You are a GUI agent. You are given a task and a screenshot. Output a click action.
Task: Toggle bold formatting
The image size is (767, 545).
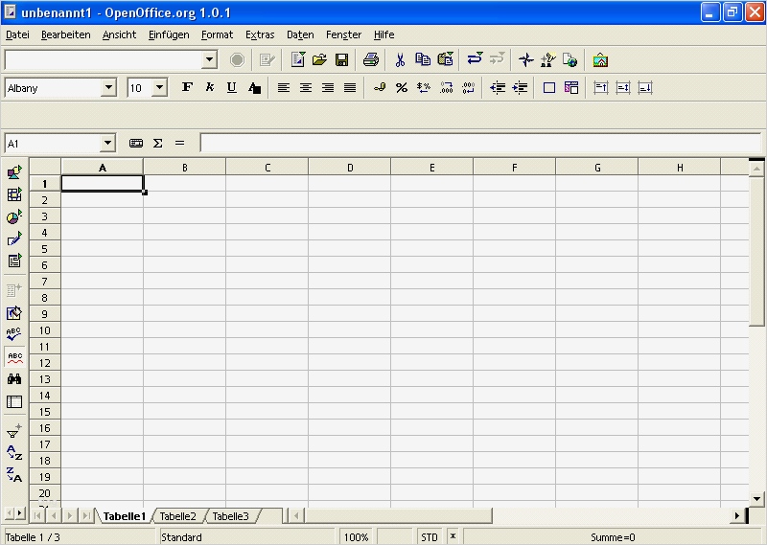point(187,88)
